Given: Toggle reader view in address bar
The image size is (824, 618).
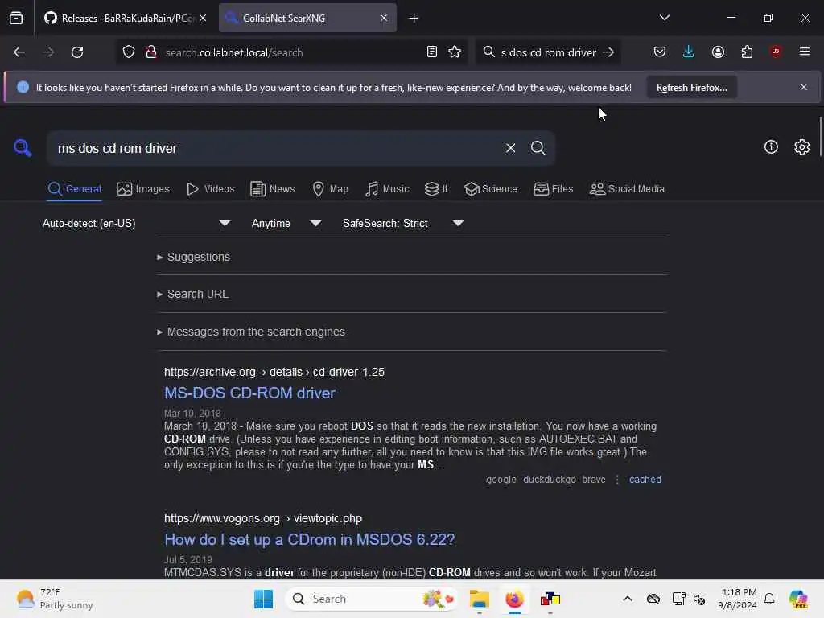Looking at the screenshot, I should click(432, 52).
